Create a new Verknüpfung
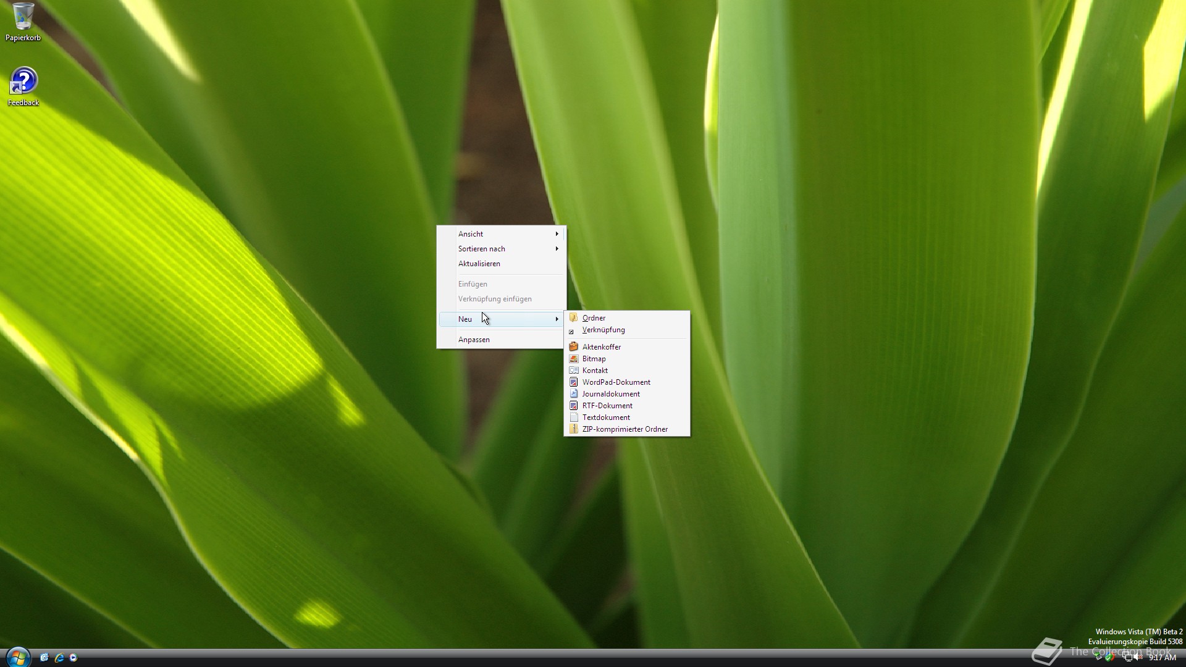The height and width of the screenshot is (667, 1186). [603, 330]
